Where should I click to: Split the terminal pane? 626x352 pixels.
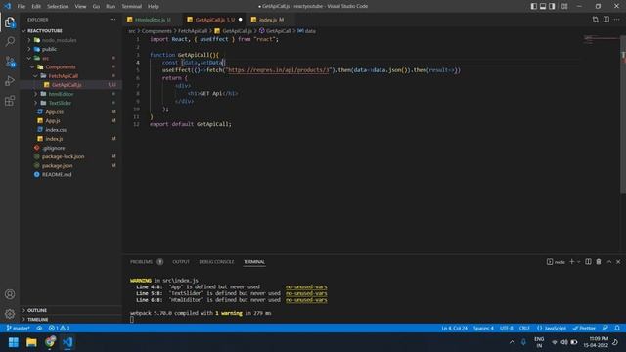coord(588,261)
